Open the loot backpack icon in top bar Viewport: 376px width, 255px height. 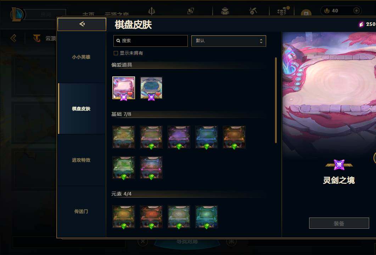pyautogui.click(x=225, y=11)
